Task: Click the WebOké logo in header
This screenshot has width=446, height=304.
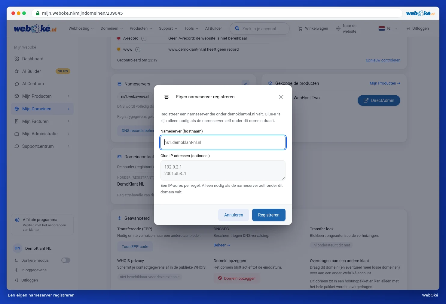Action: (35, 28)
